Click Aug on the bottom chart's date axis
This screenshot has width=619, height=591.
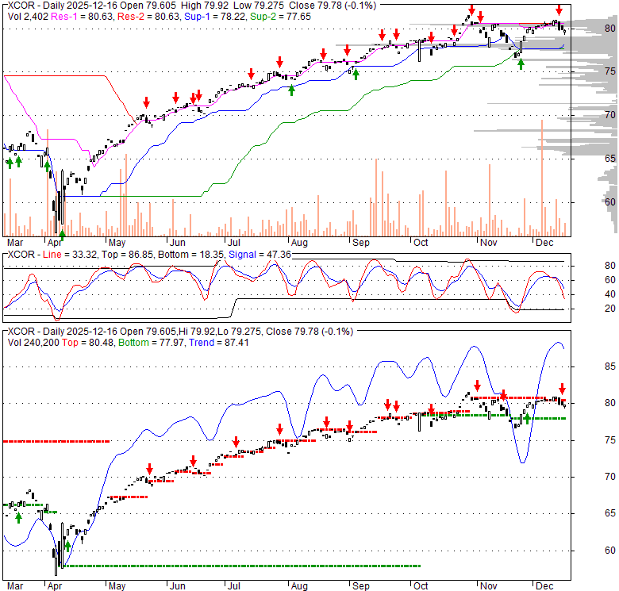[x=299, y=586]
